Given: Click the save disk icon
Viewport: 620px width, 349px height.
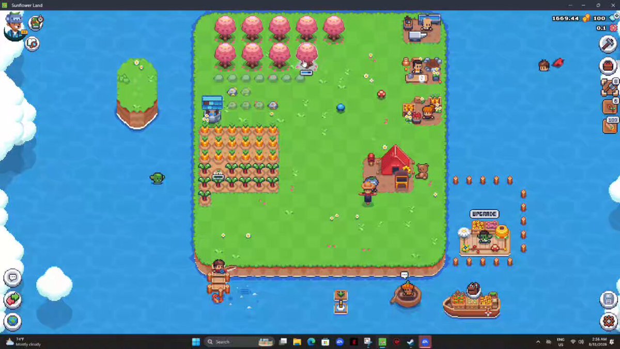Looking at the screenshot, I should coord(609,299).
